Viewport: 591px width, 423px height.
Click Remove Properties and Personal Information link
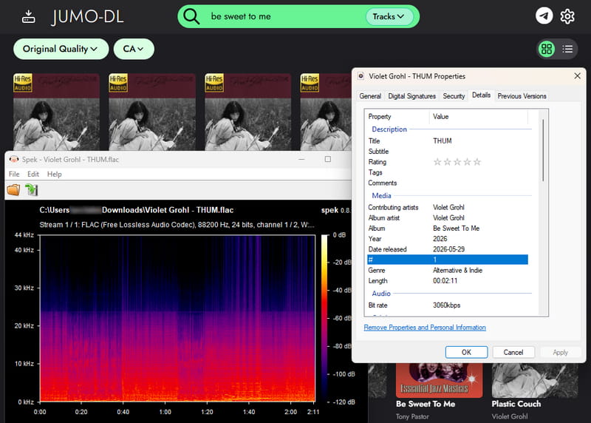(x=425, y=328)
